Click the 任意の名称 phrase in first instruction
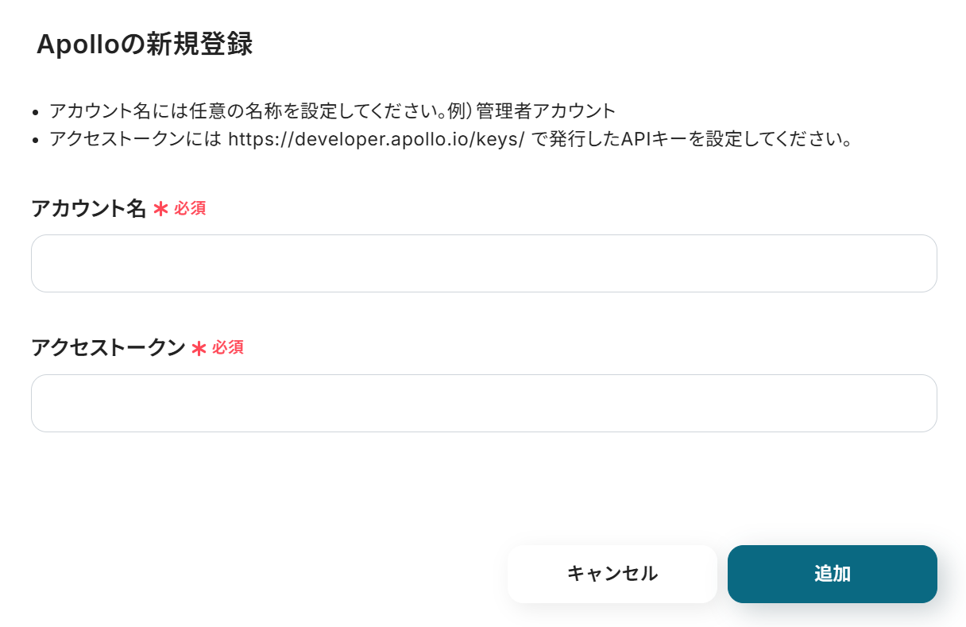Image resolution: width=966 pixels, height=627 pixels. [234, 110]
